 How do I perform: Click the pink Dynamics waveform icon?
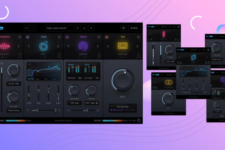(x=5, y=46)
